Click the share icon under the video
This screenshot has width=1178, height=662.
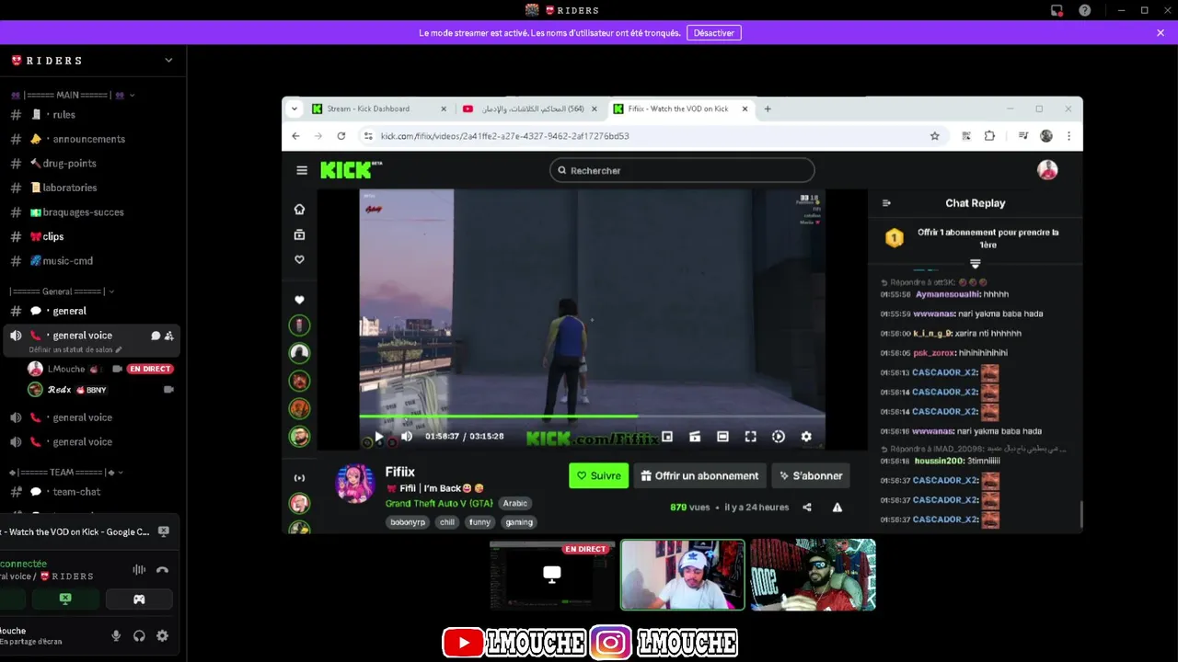click(807, 507)
